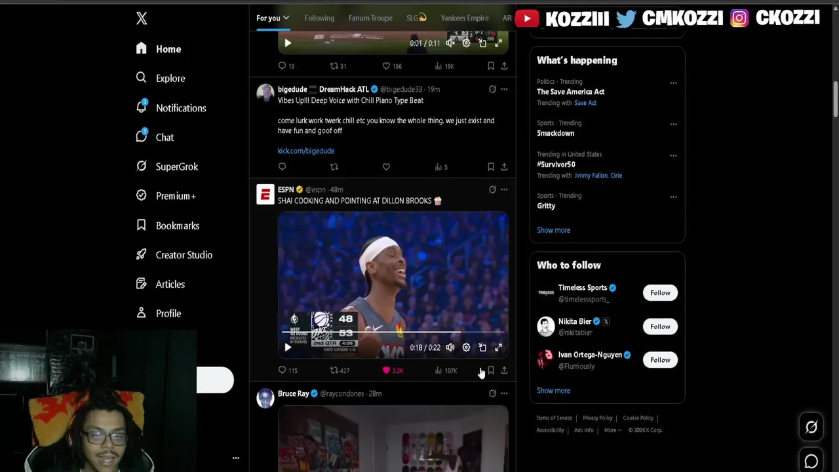
Task: Open Creator Studio in the sidebar
Action: (174, 254)
